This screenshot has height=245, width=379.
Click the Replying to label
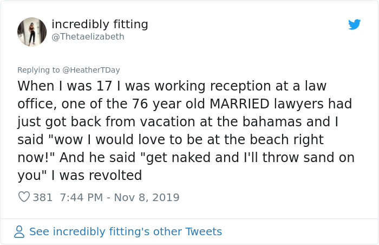click(x=38, y=70)
